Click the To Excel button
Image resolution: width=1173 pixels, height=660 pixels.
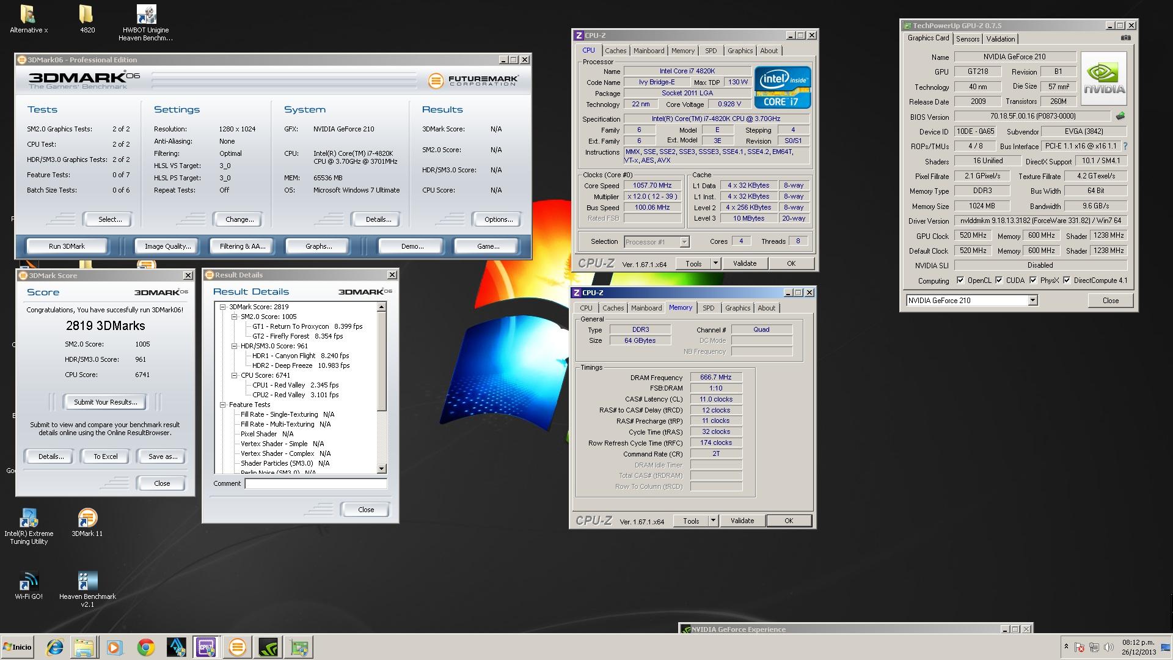click(105, 457)
